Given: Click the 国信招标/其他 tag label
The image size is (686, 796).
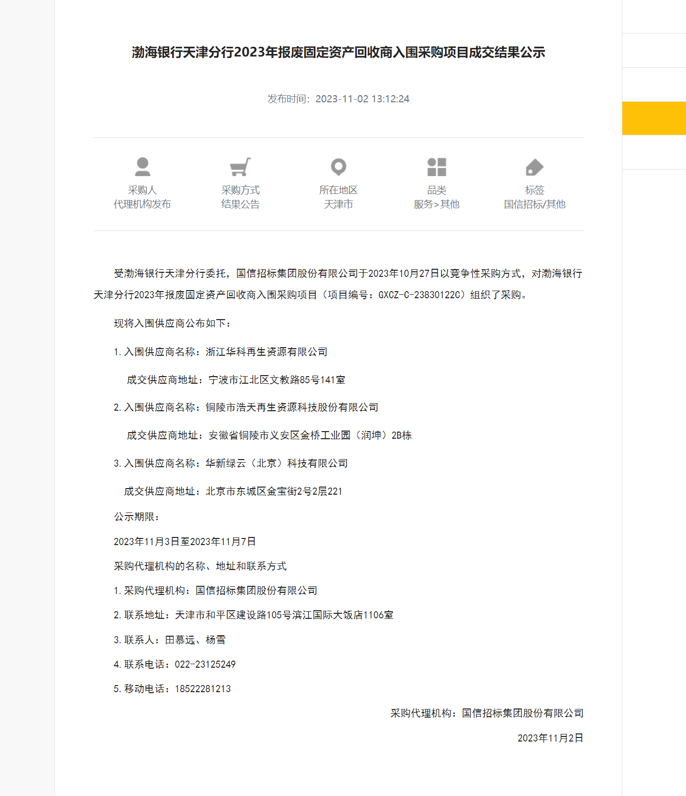Looking at the screenshot, I should coord(535,204).
